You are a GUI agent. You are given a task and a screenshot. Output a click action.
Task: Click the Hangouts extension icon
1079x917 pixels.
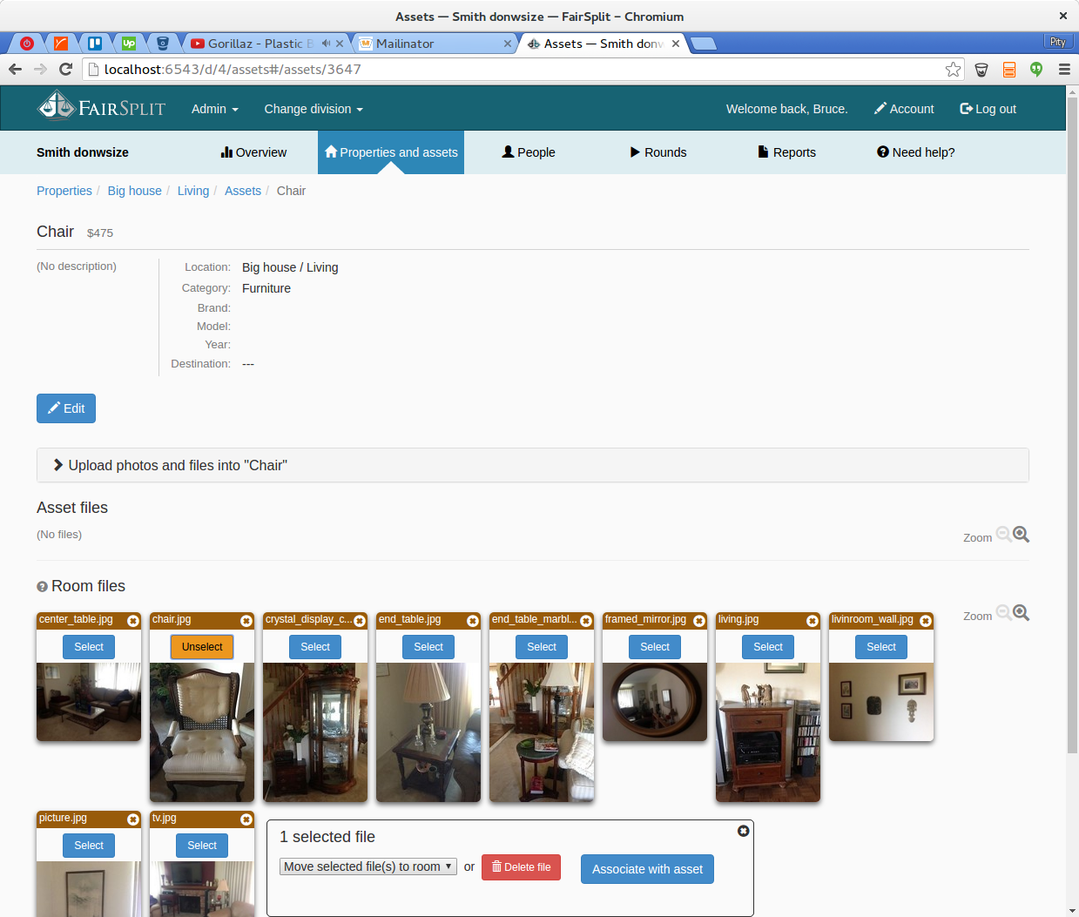(1036, 70)
